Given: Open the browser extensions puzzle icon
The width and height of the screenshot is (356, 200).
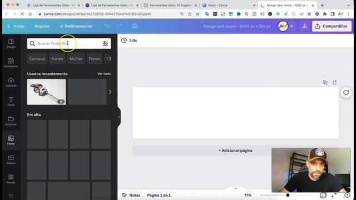Looking at the screenshot, I should (x=325, y=14).
